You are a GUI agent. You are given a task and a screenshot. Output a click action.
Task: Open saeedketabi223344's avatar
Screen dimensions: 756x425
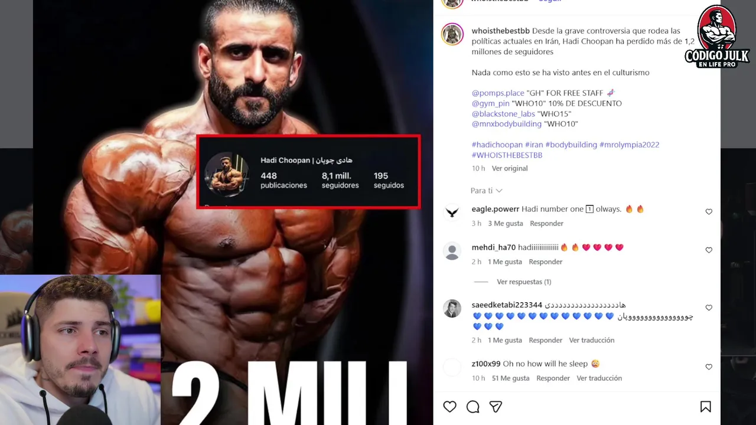[452, 309]
